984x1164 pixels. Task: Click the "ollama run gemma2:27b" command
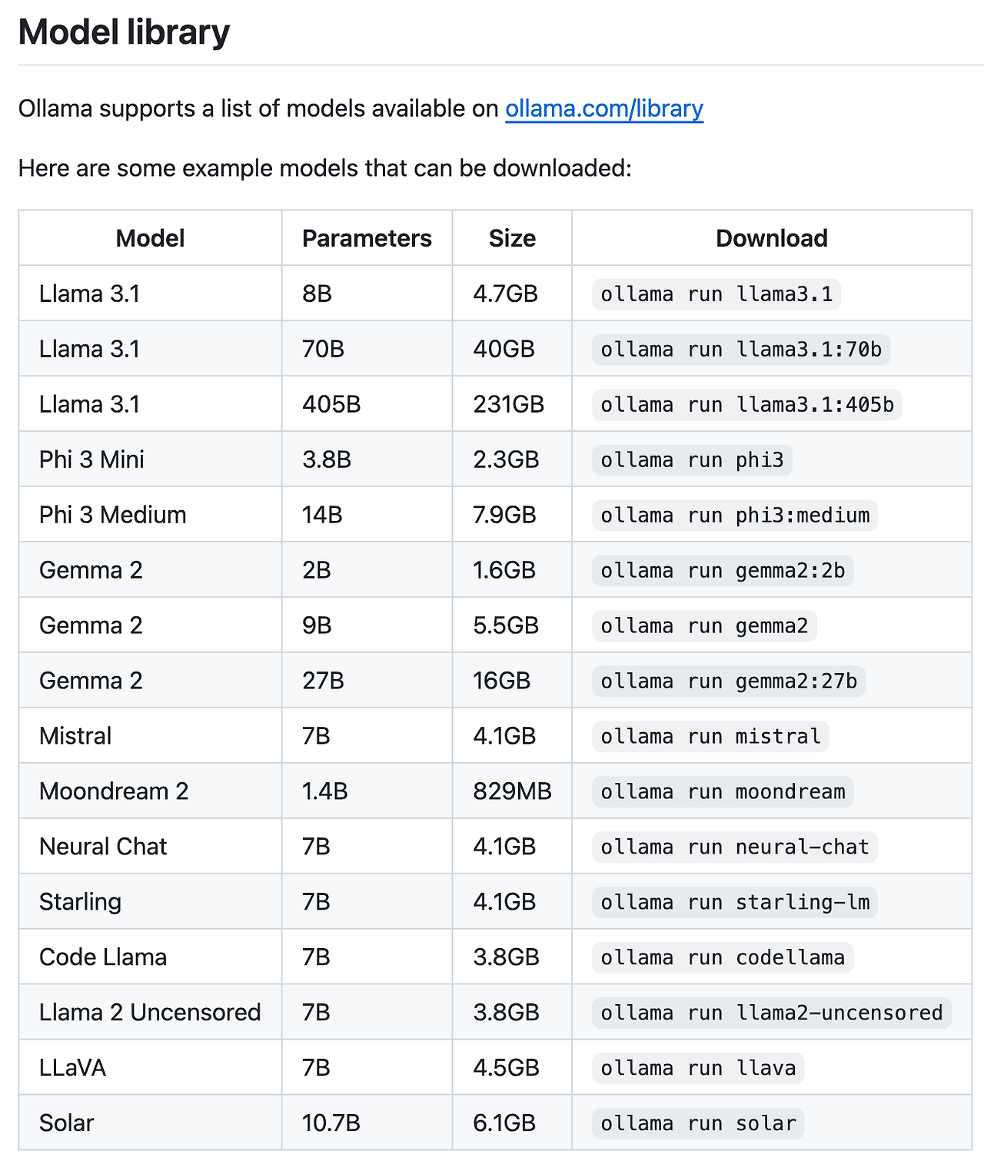(x=729, y=681)
